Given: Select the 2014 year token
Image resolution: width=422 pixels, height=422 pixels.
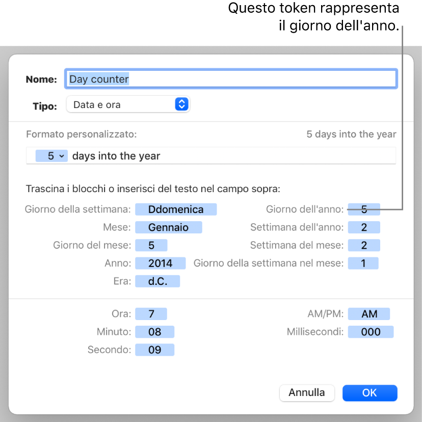Looking at the screenshot, I should pyautogui.click(x=160, y=263).
